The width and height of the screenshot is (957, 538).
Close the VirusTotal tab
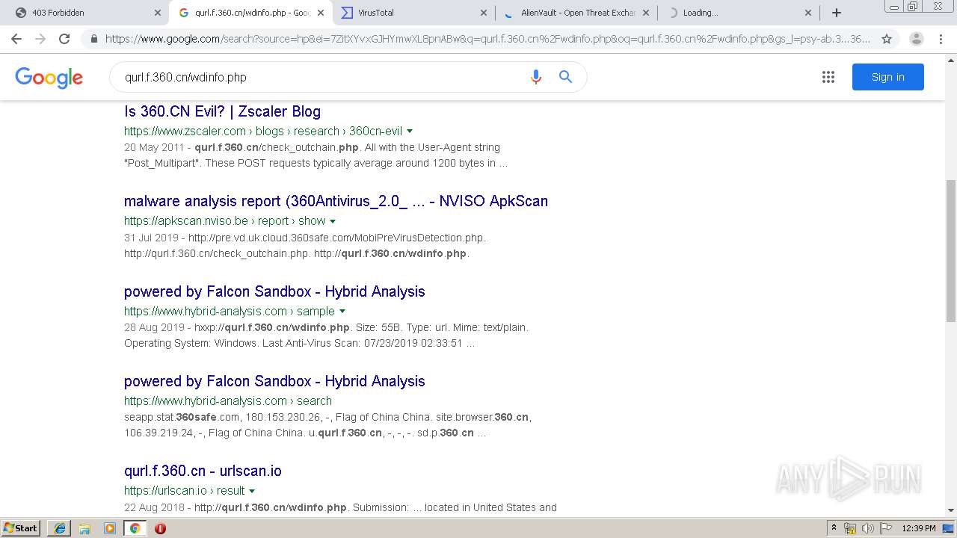(483, 13)
